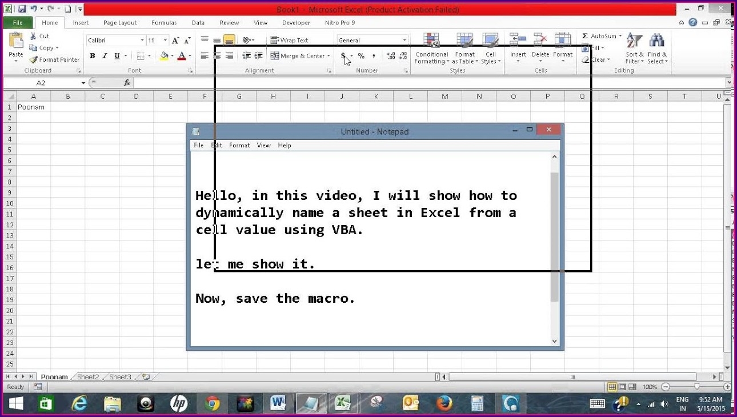
Task: Expand the Number Format dropdown showing General
Action: coord(404,41)
